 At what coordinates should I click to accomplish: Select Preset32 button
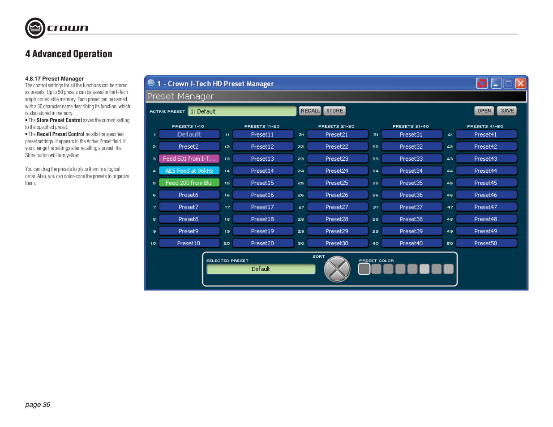[412, 146]
